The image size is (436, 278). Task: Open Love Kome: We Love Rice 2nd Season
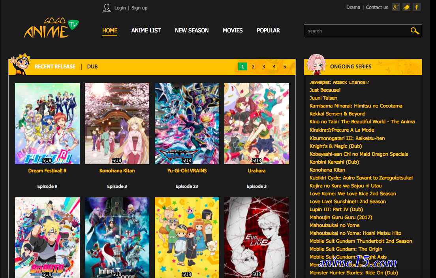tap(353, 193)
